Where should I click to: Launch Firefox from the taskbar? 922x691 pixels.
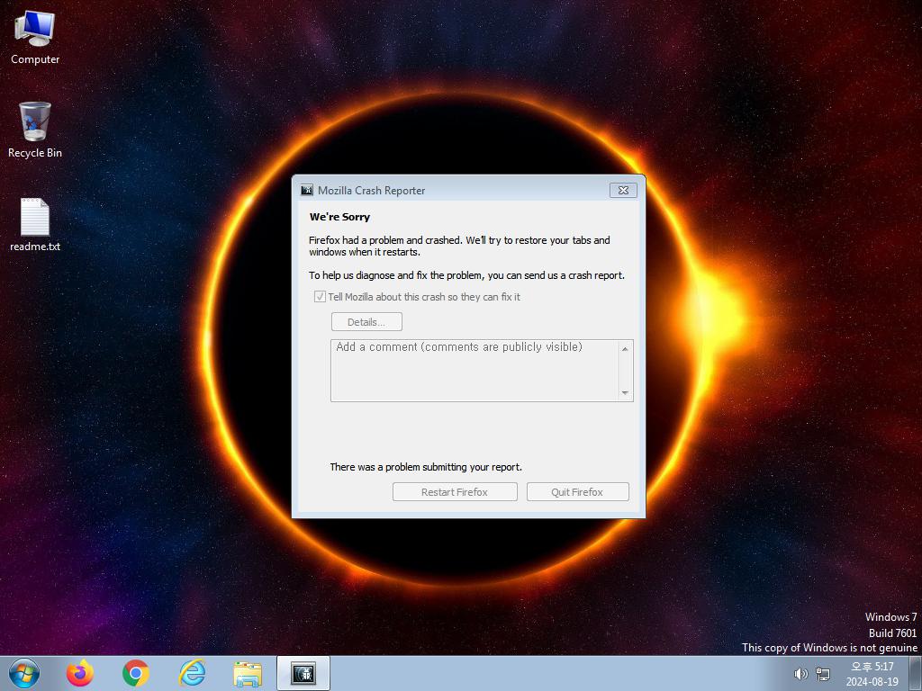(x=80, y=673)
